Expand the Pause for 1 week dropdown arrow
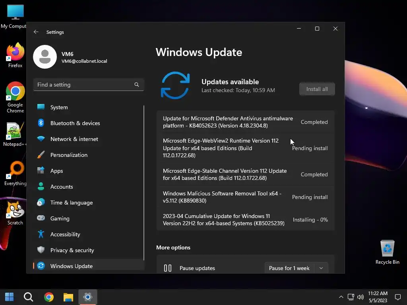Viewport: 407px width, 305px height. point(321,268)
